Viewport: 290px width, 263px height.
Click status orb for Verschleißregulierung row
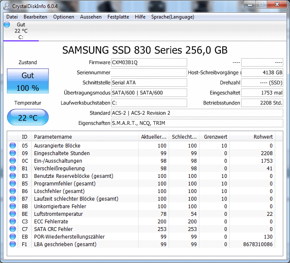click(x=13, y=168)
